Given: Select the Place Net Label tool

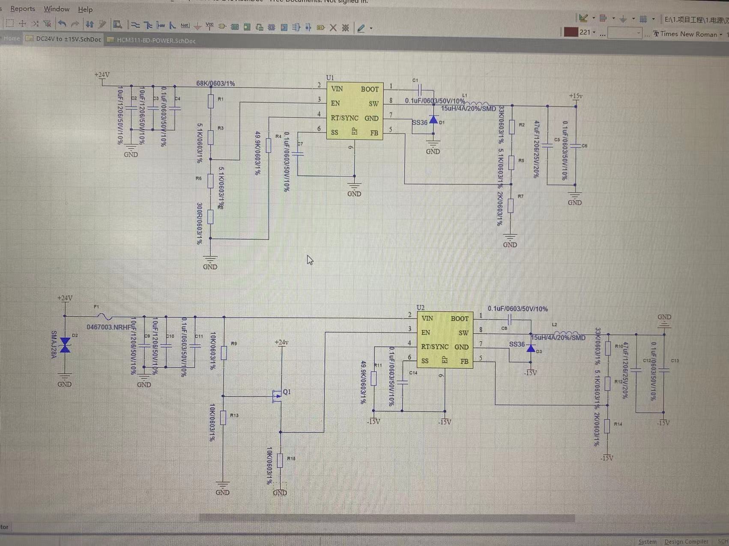Looking at the screenshot, I should pos(185,26).
